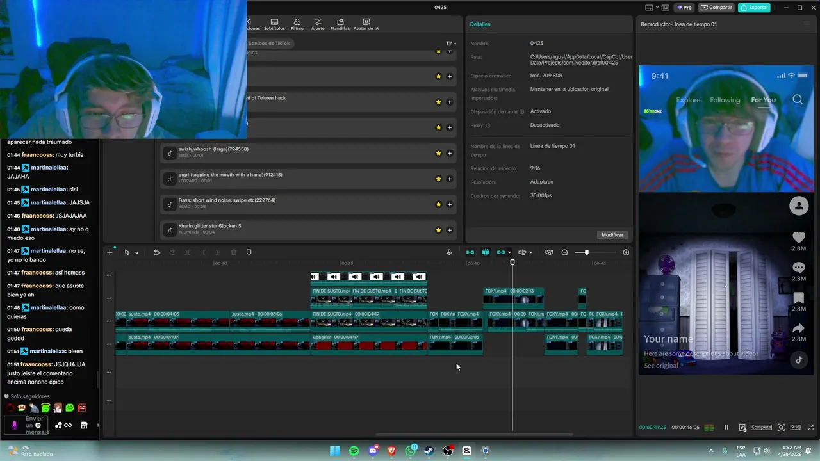Click the delete trash icon
Image resolution: width=820 pixels, height=461 pixels.
click(233, 252)
